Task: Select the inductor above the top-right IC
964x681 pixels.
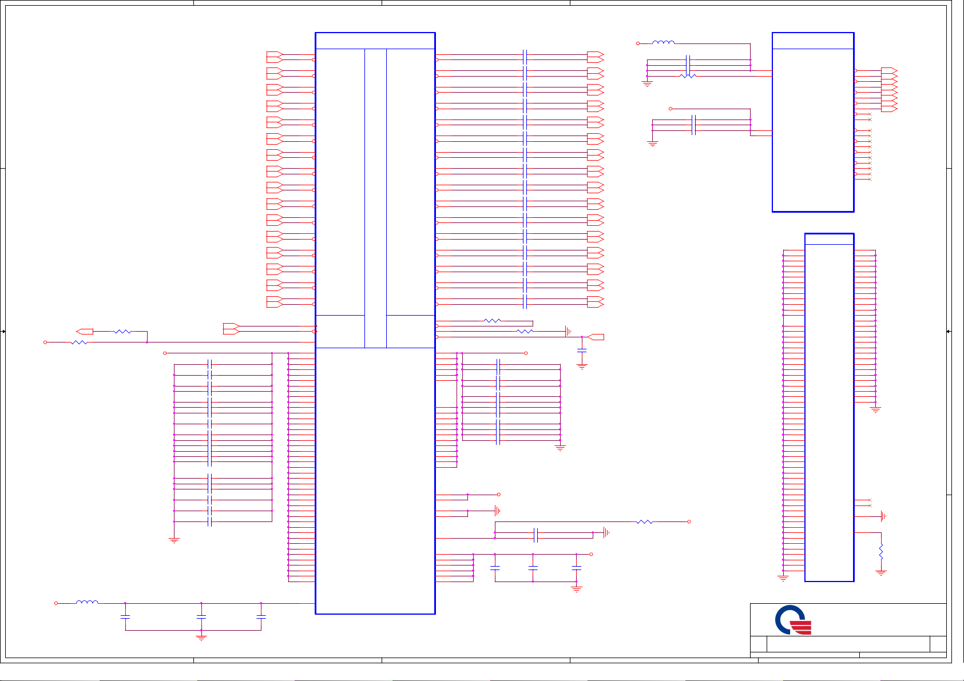Action: click(x=664, y=42)
